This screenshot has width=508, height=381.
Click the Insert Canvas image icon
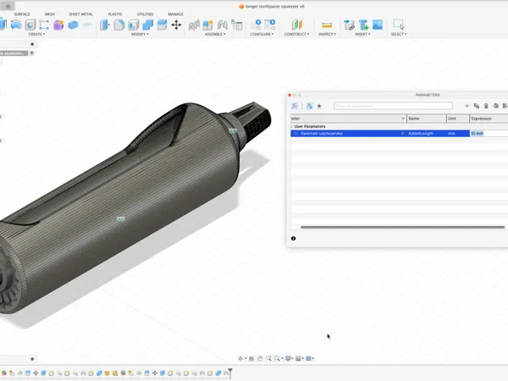(x=378, y=25)
